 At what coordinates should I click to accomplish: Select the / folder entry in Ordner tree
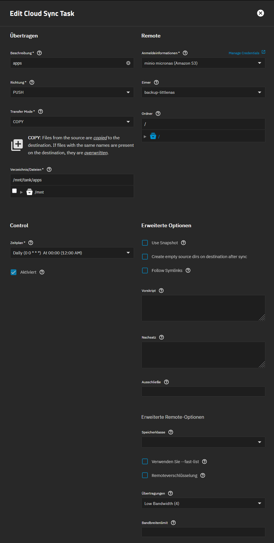coord(159,137)
